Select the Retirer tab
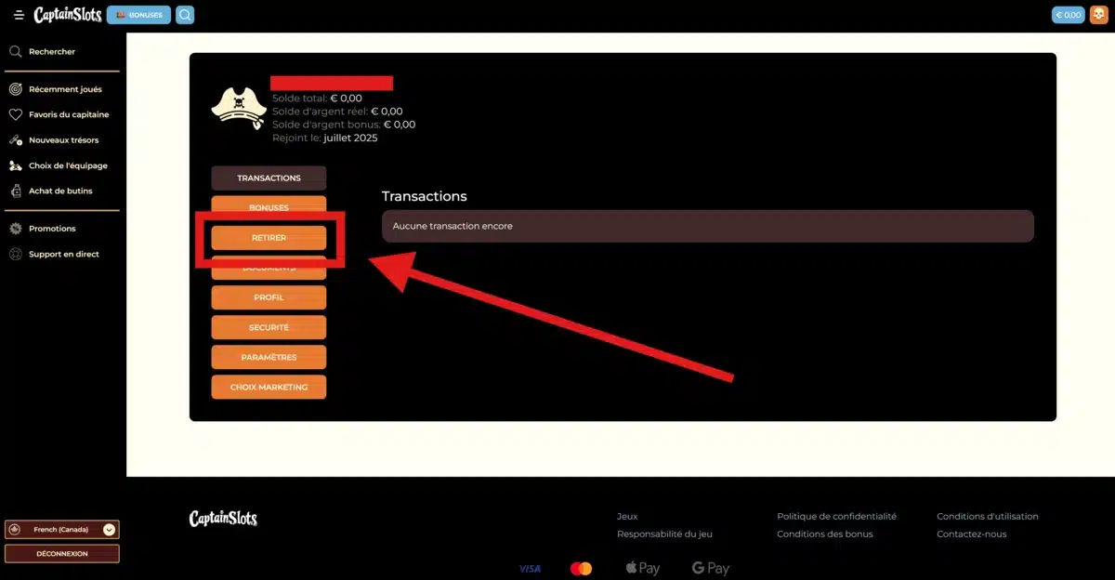Image resolution: width=1115 pixels, height=580 pixels. click(269, 238)
